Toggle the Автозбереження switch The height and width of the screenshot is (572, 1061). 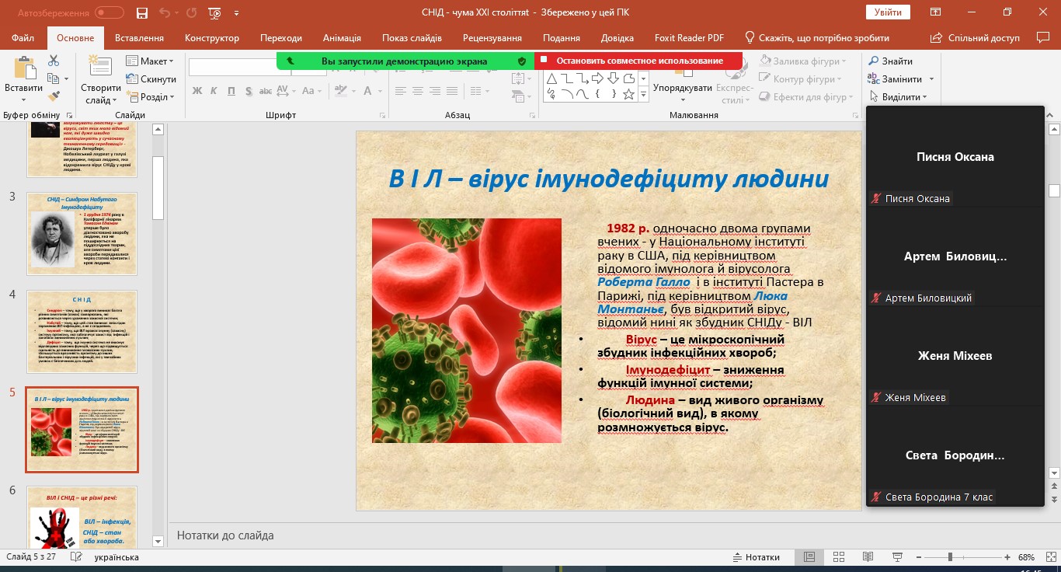coord(109,12)
